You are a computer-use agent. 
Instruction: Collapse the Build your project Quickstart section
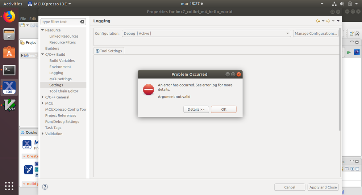pyautogui.click(x=24, y=184)
